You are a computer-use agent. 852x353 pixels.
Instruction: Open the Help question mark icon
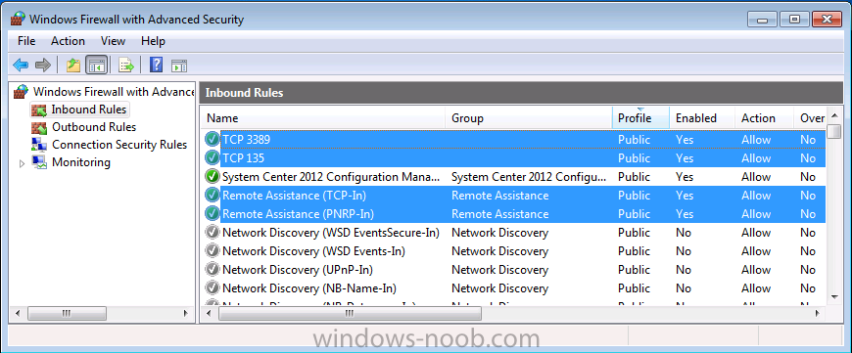click(x=156, y=66)
